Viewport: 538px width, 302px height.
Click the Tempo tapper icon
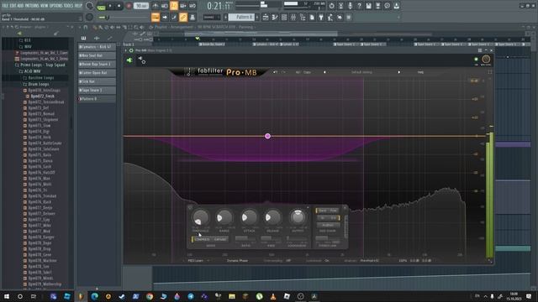(x=330, y=17)
